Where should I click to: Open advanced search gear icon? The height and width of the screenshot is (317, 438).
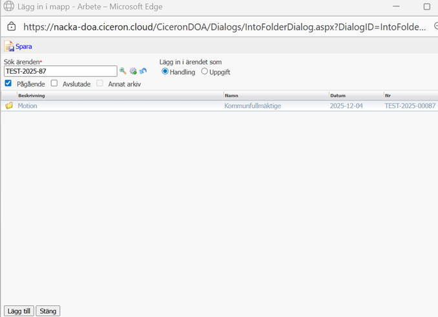coord(133,71)
